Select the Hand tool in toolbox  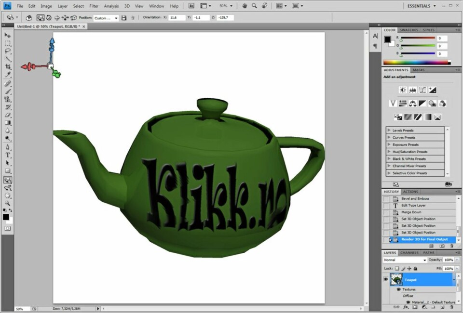[8, 196]
